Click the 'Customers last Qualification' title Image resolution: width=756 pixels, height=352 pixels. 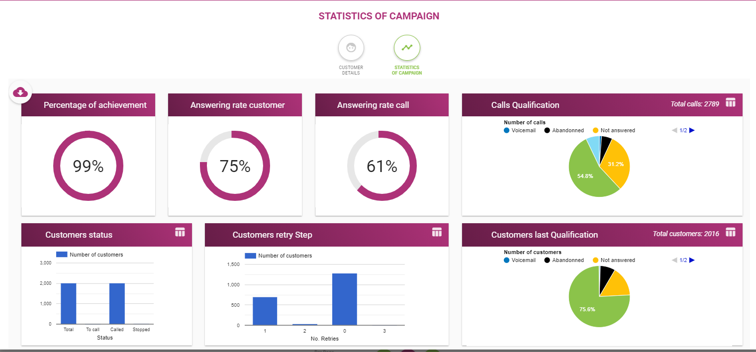[x=545, y=235]
